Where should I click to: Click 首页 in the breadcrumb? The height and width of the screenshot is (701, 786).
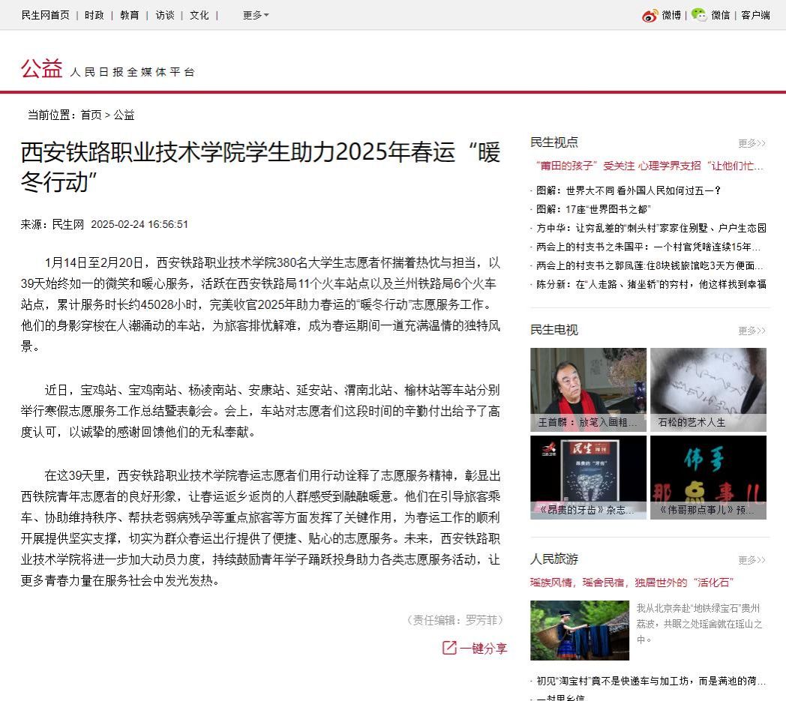91,115
